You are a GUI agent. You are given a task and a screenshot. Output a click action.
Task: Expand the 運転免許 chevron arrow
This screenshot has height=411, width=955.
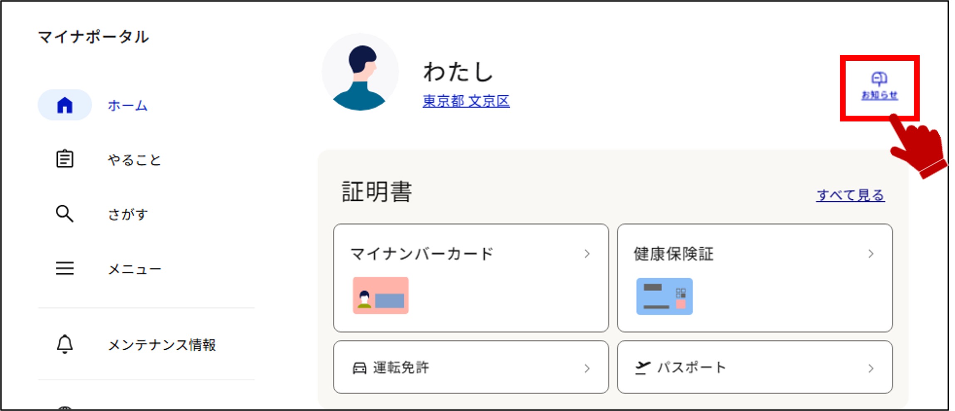click(x=587, y=368)
